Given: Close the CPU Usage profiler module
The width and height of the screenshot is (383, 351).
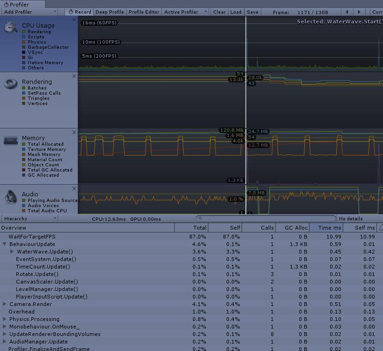Looking at the screenshot, I should [x=74, y=20].
